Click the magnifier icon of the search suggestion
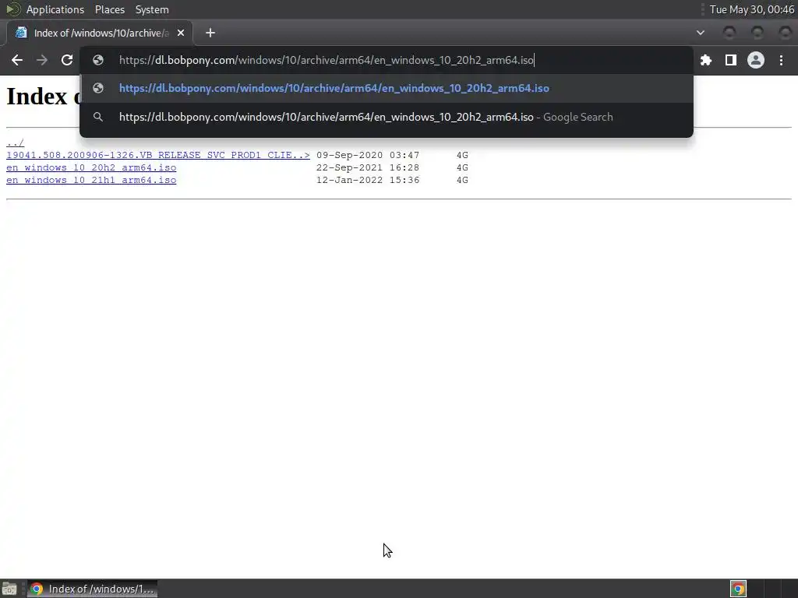 click(98, 117)
